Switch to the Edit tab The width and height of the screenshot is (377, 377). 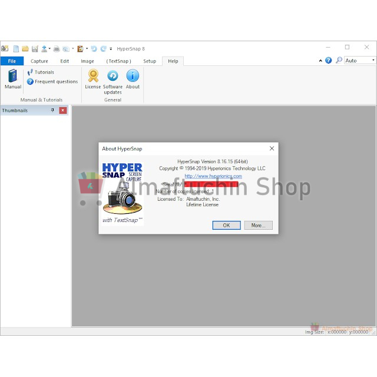pyautogui.click(x=64, y=61)
